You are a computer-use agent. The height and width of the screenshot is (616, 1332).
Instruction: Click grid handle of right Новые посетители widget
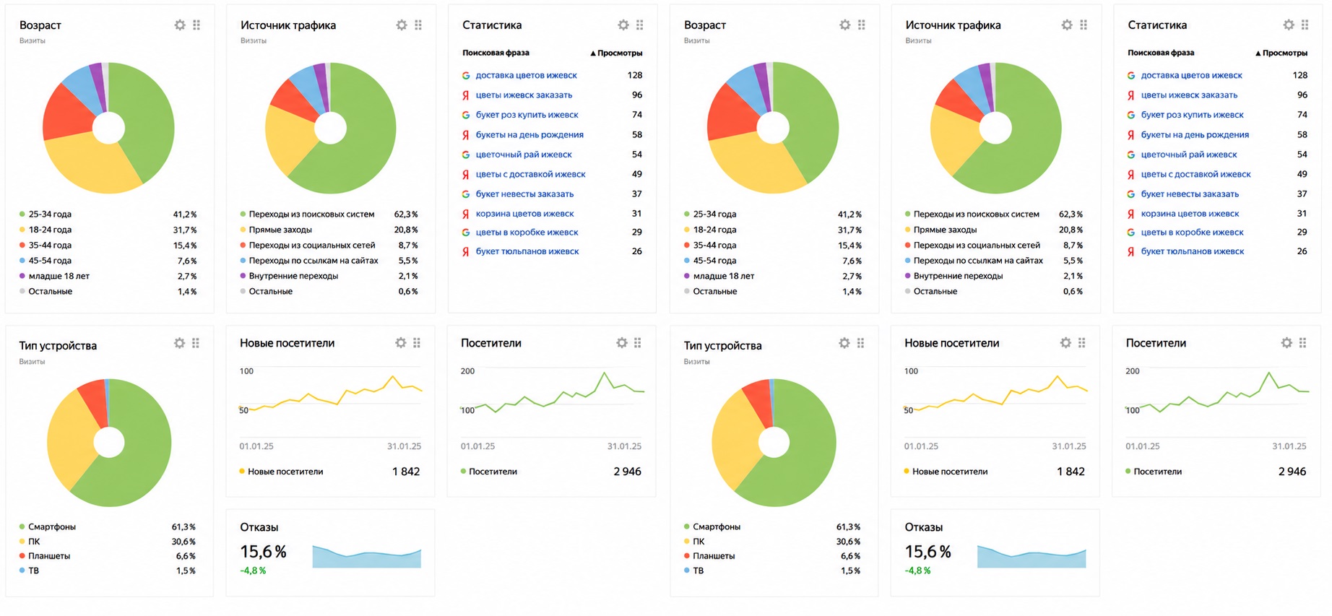pyautogui.click(x=1082, y=343)
